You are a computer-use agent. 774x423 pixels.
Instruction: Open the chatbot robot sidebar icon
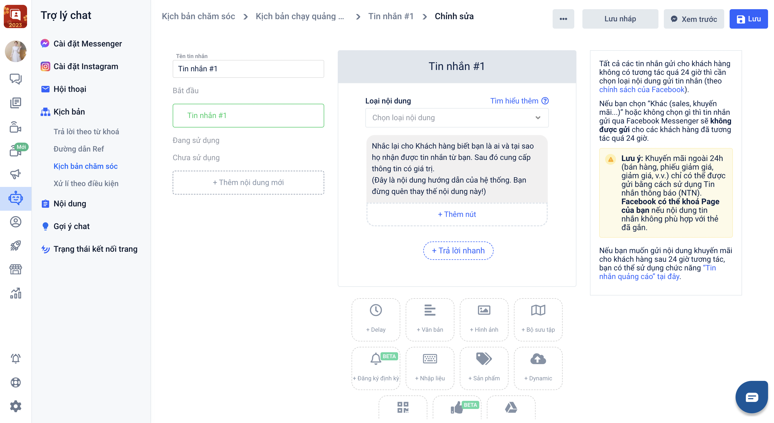[x=16, y=198]
